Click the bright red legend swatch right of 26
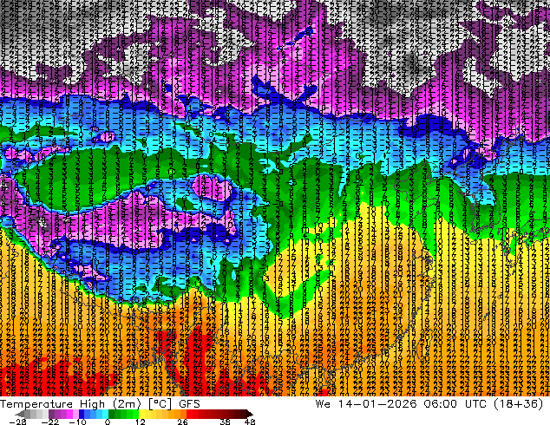Image resolution: width=550 pixels, height=425 pixels. tap(189, 414)
